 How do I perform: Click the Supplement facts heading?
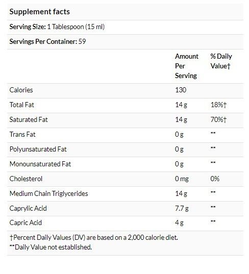39,12
